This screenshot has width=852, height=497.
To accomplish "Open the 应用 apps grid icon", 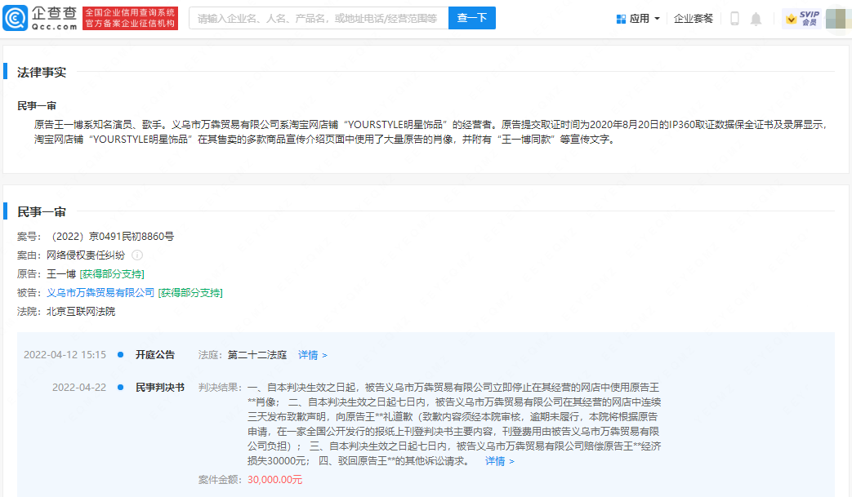I will pos(621,19).
